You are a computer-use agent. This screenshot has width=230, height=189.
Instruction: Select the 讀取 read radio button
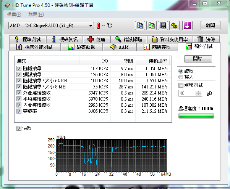(x=181, y=71)
